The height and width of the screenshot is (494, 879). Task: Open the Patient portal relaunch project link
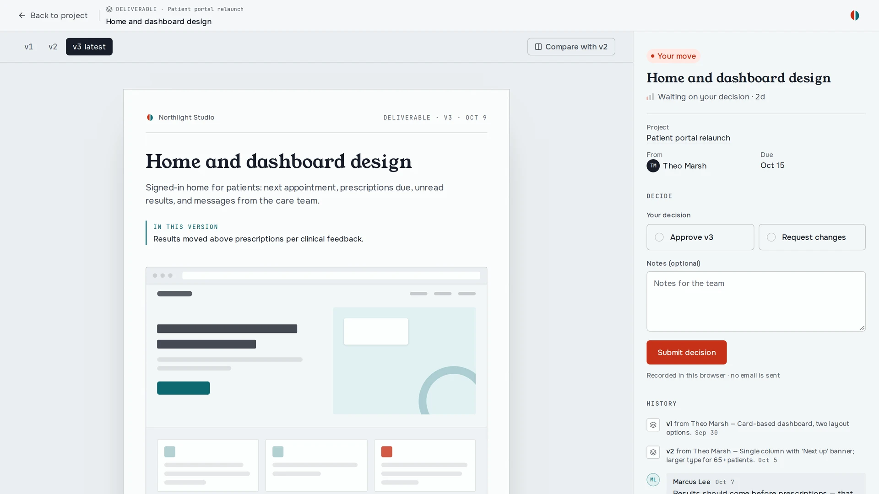688,138
